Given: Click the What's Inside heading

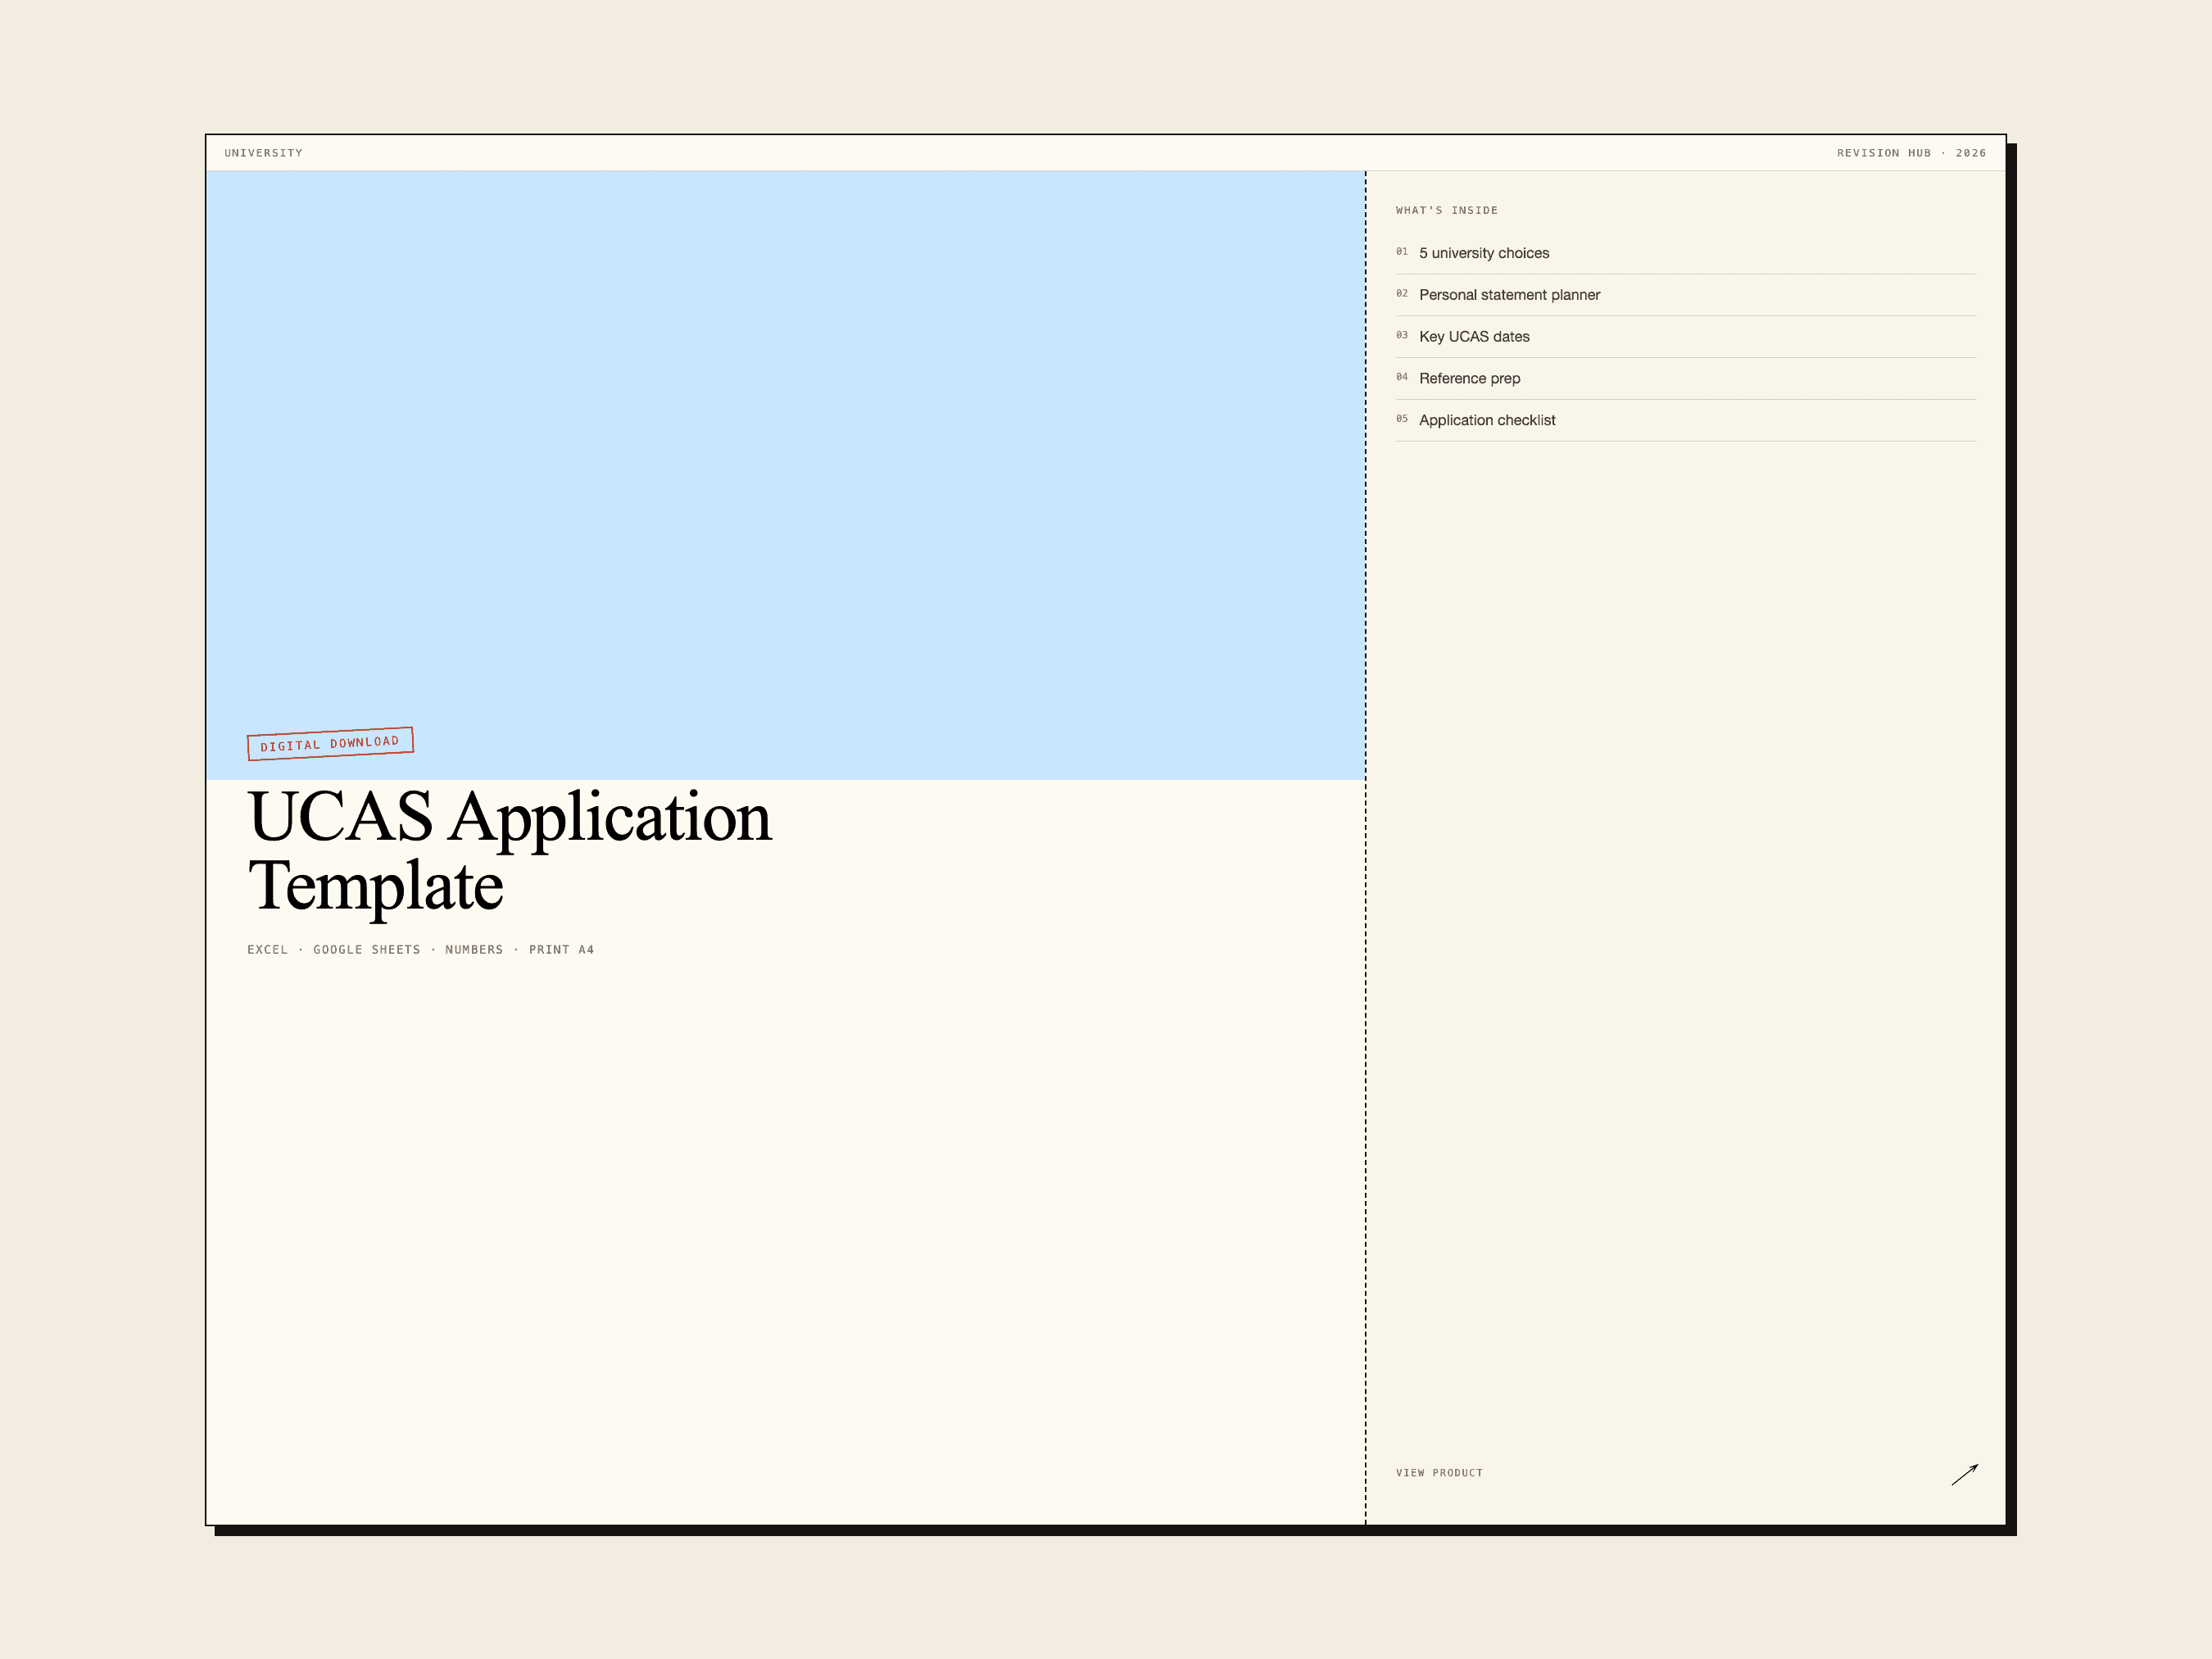Looking at the screenshot, I should click(1446, 210).
